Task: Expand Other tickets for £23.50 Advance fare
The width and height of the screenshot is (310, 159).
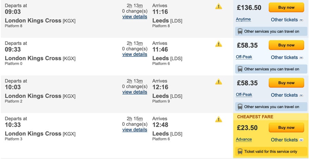Action: 287,140
